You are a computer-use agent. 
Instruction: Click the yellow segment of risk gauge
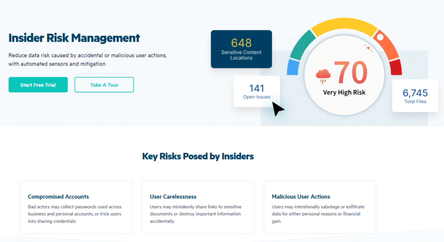[x=344, y=25]
